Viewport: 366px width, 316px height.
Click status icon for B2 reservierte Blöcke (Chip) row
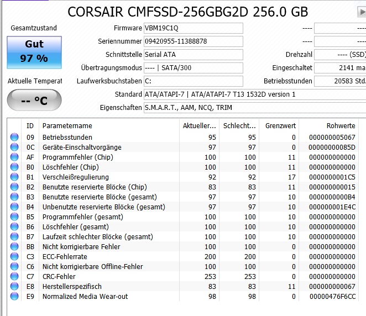pos(14,187)
